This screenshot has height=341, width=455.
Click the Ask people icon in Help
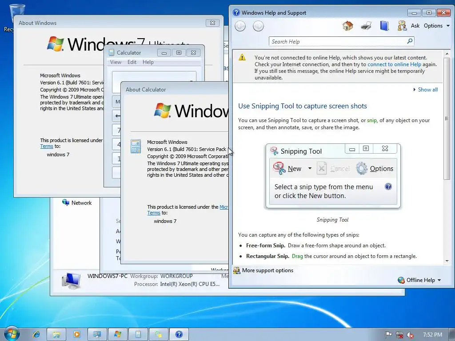(x=402, y=26)
